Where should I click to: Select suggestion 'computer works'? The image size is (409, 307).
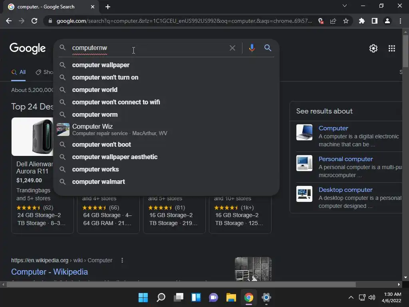[166, 169]
